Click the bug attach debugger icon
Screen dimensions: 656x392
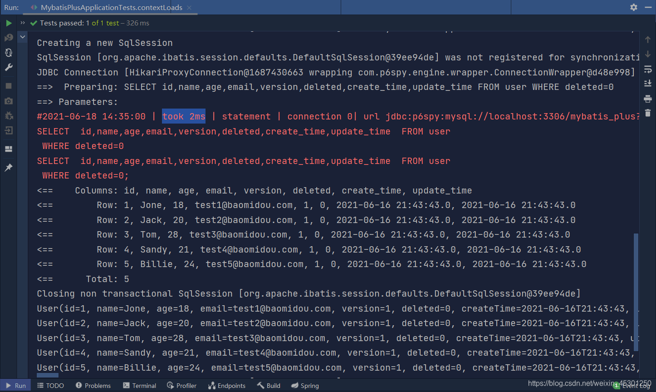point(9,116)
